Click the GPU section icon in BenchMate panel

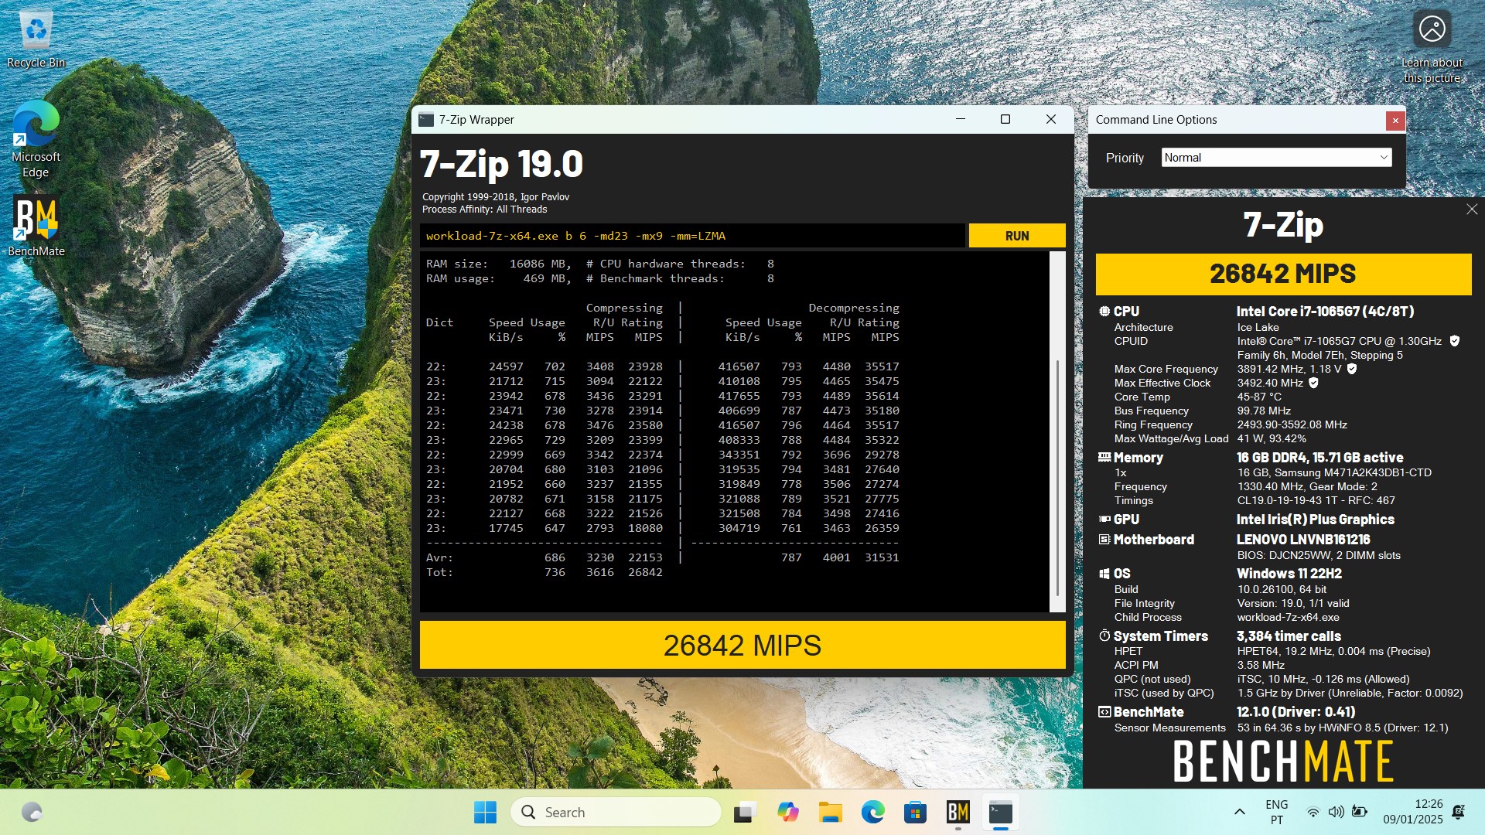[1104, 520]
